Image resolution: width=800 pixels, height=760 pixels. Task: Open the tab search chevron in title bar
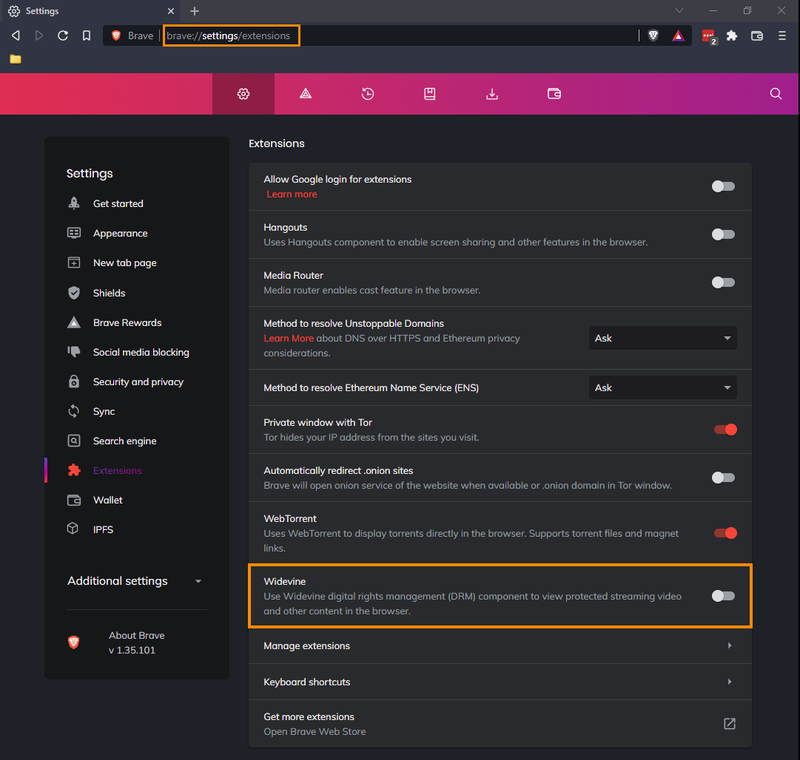(679, 10)
